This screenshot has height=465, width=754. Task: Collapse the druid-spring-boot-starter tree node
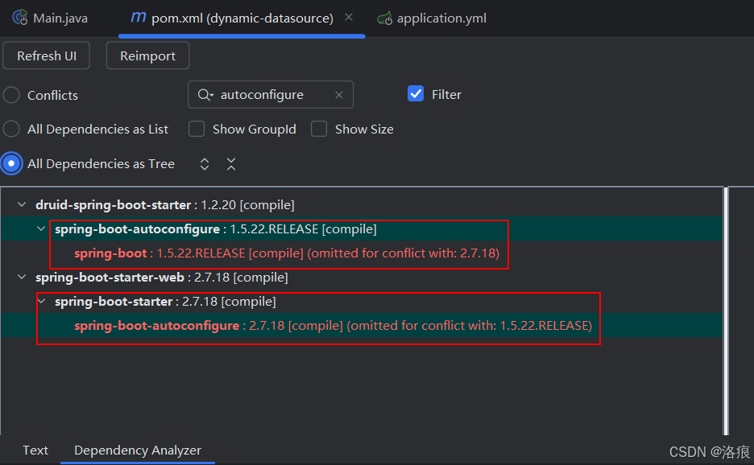pos(21,204)
